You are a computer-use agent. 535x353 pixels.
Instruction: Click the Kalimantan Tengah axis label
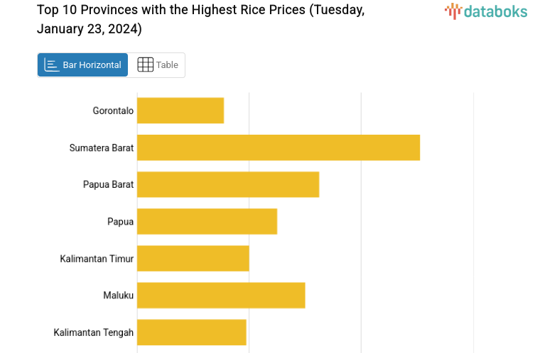[x=93, y=332]
